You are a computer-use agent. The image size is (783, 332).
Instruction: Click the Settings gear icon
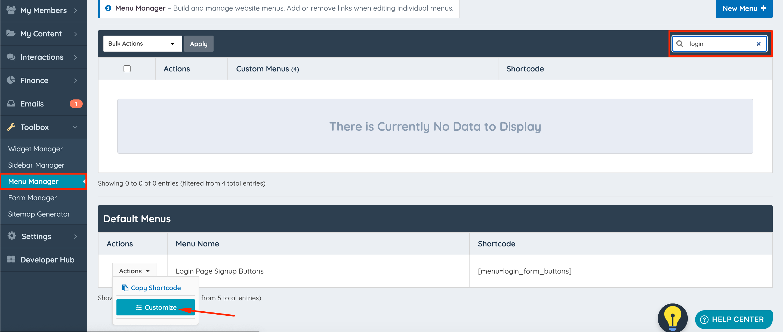(x=11, y=236)
